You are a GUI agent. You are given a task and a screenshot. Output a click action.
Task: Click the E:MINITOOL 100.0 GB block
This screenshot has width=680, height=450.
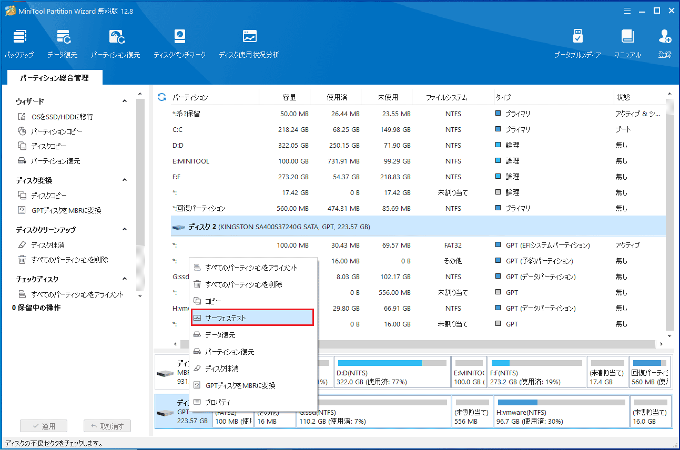coord(469,372)
